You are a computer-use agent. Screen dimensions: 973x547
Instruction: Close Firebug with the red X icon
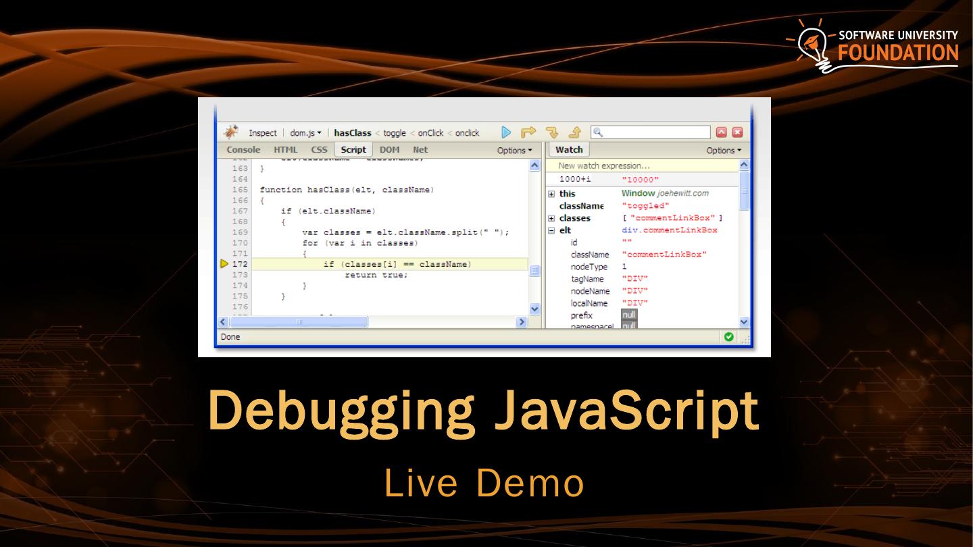coord(737,132)
